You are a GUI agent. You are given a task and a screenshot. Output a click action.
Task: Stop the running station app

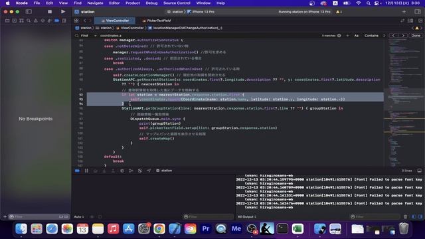click(x=50, y=12)
